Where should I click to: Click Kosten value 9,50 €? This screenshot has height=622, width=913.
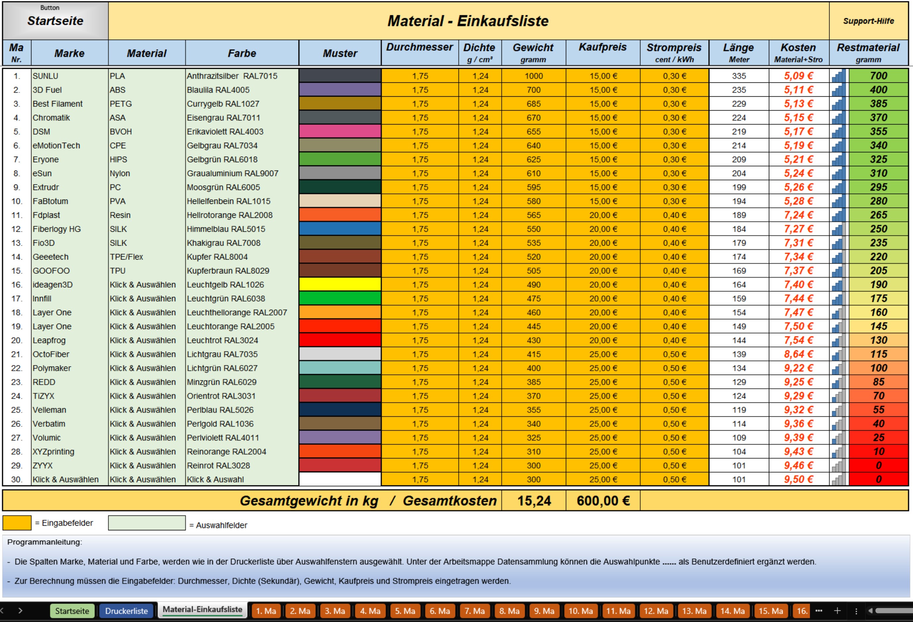tap(798, 479)
